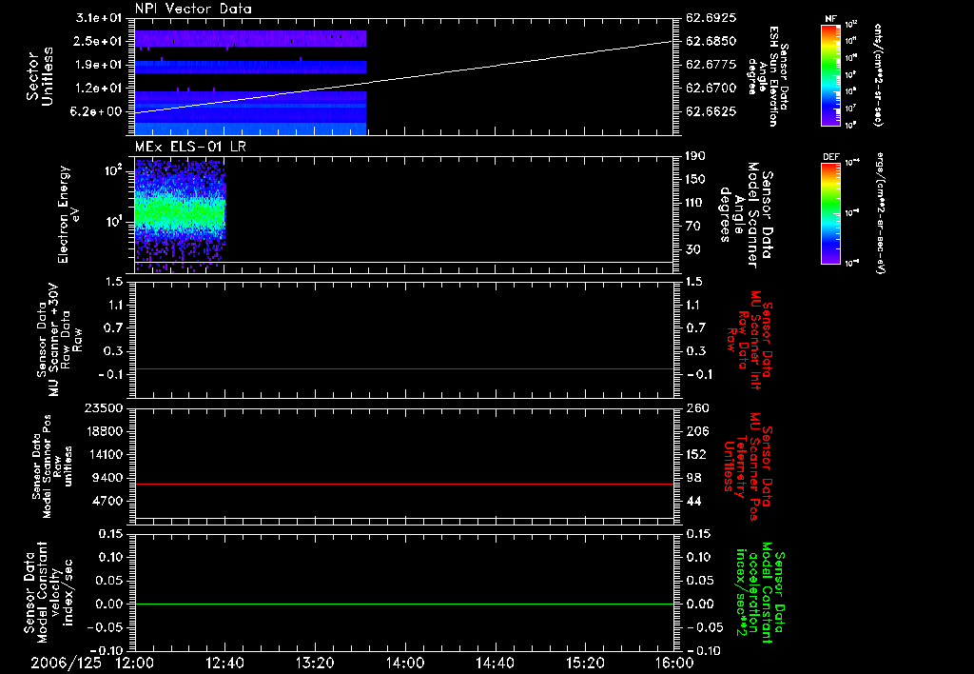Click the 1.9e+01 sector tick label
This screenshot has width=974, height=674.
pos(98,65)
